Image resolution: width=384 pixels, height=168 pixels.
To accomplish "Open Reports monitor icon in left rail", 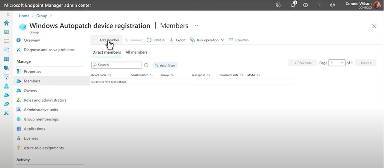I will (x=6, y=77).
